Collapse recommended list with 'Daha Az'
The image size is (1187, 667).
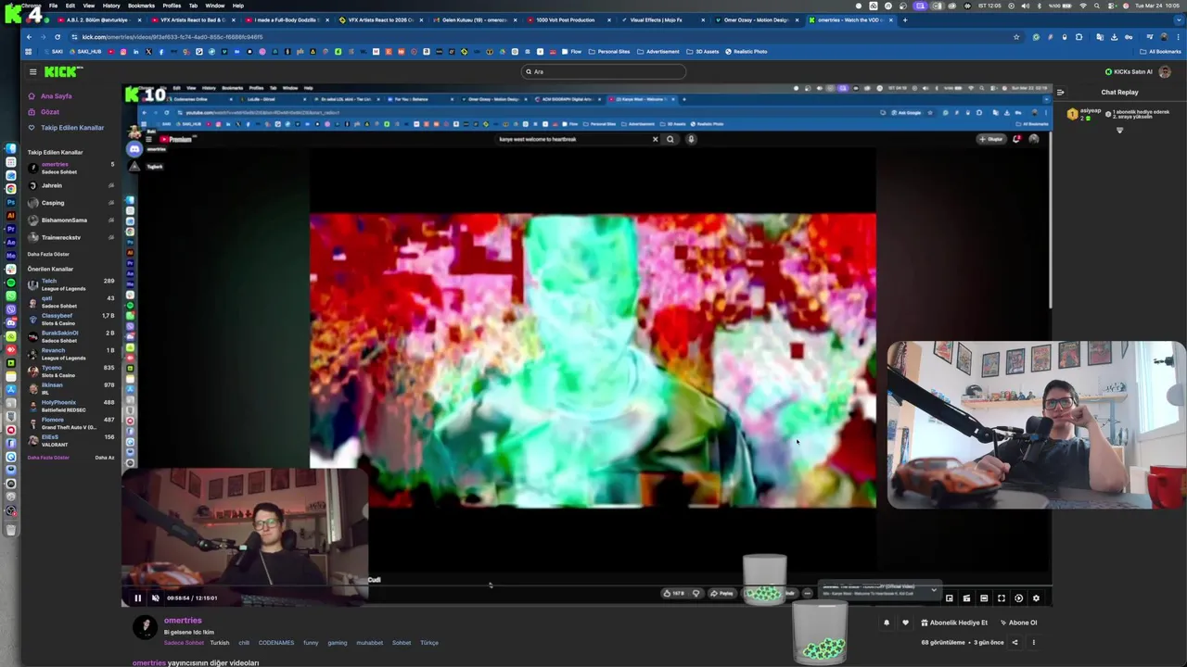105,458
